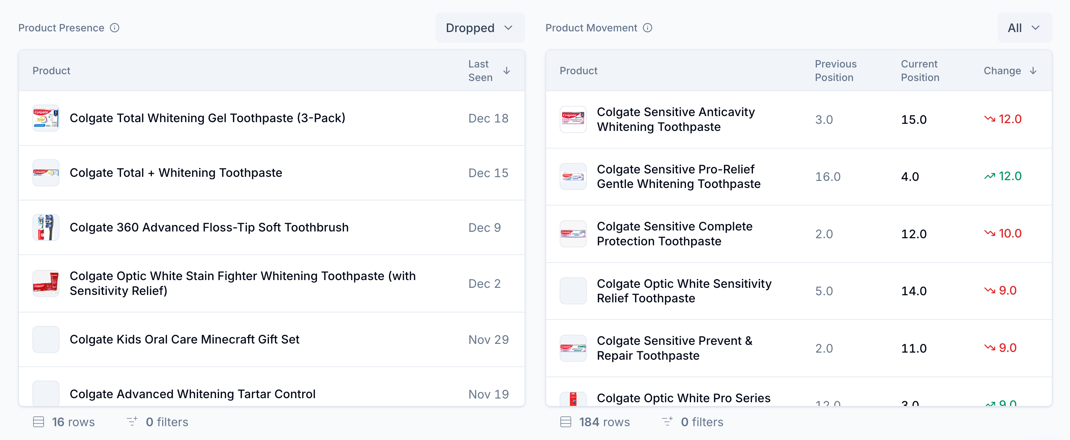
Task: Click the Previous Position column header
Action: (x=835, y=71)
